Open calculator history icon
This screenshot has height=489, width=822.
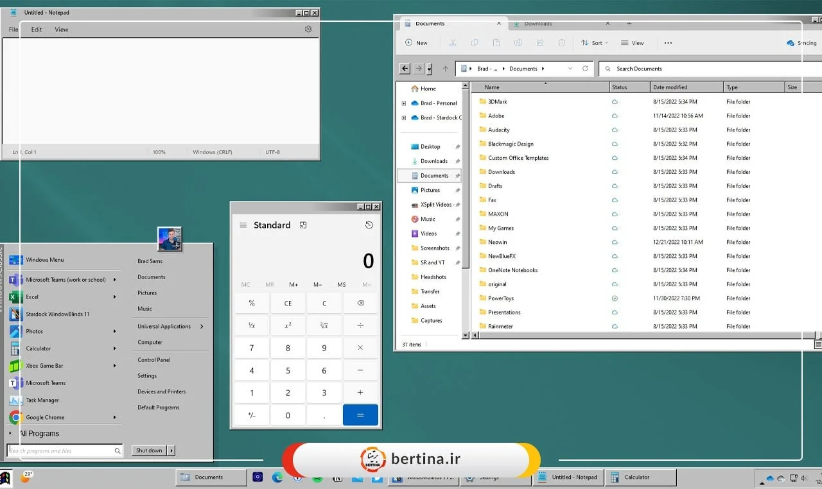369,225
